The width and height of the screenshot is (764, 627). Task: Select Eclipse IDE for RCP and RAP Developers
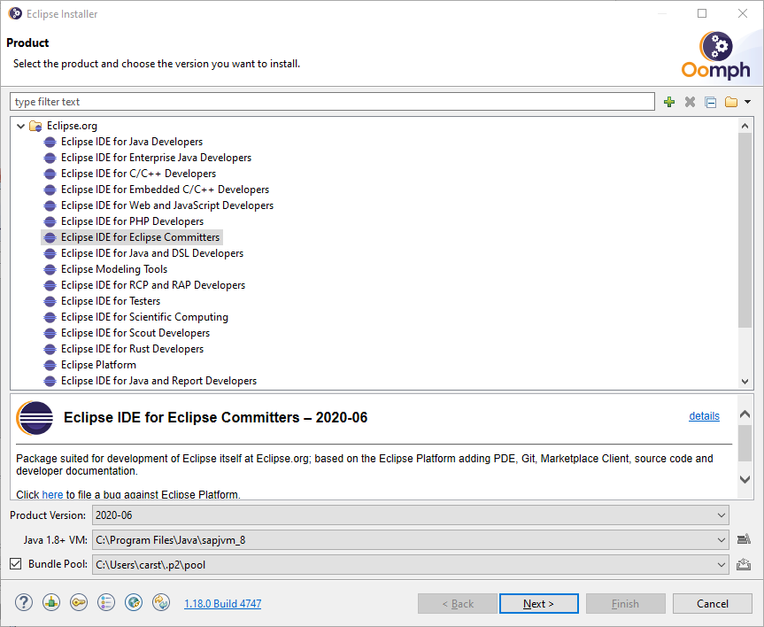[x=153, y=285]
